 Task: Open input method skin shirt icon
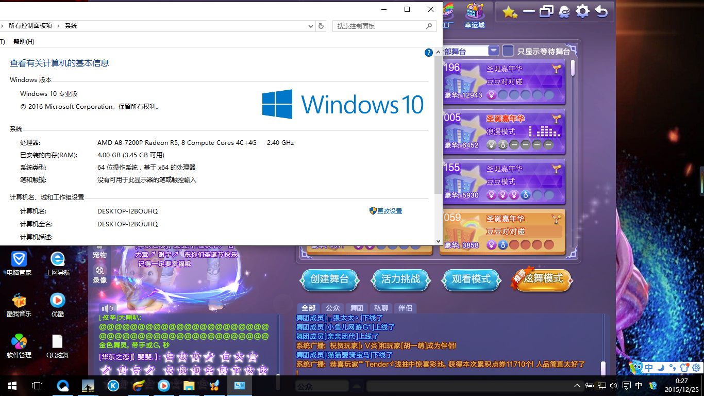[x=684, y=368]
